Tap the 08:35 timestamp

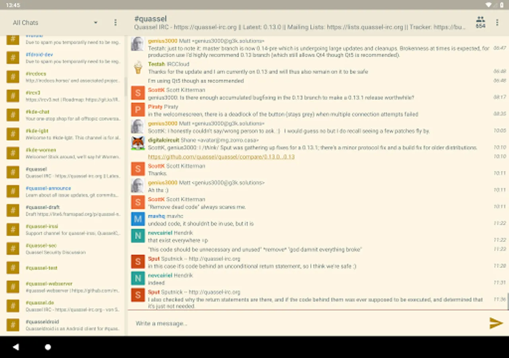click(x=499, y=114)
